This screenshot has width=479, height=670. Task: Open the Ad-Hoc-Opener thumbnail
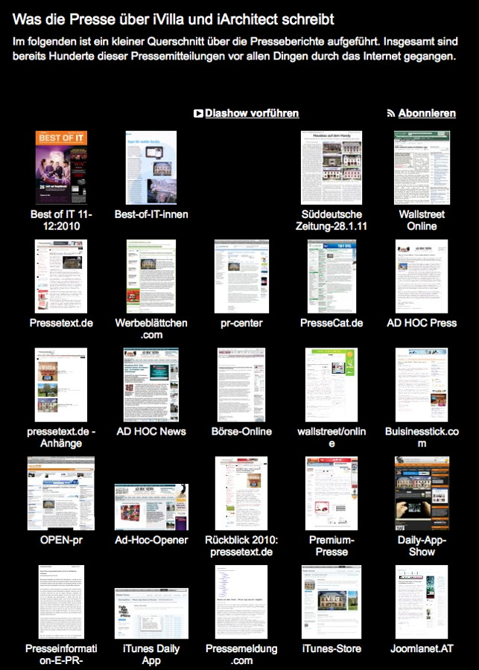[151, 507]
